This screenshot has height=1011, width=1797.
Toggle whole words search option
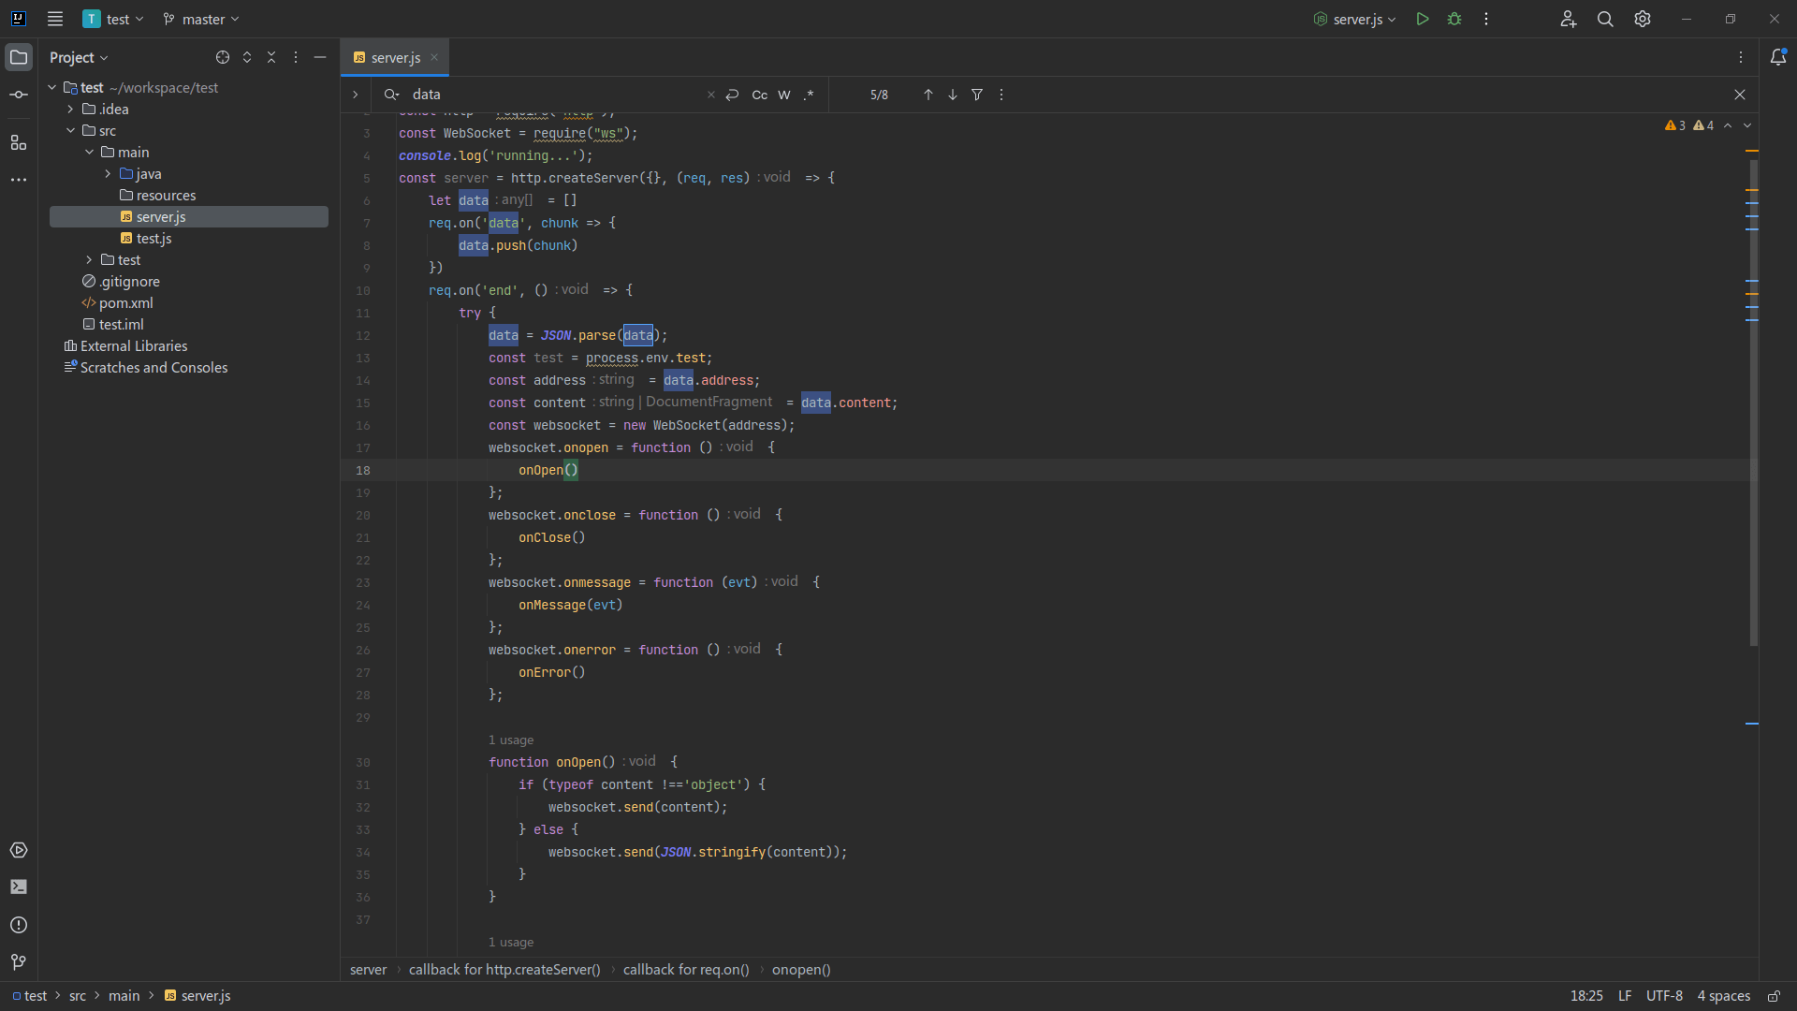(784, 95)
